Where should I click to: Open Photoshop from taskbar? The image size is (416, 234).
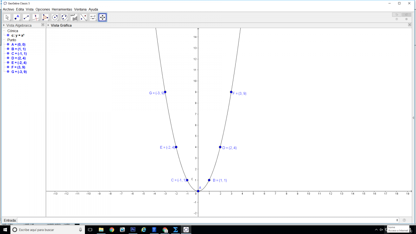point(133,229)
